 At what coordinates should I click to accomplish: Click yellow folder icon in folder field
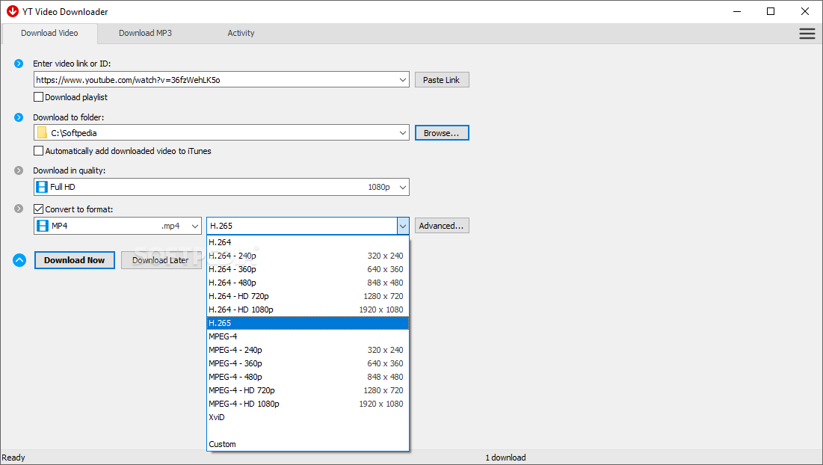42,133
